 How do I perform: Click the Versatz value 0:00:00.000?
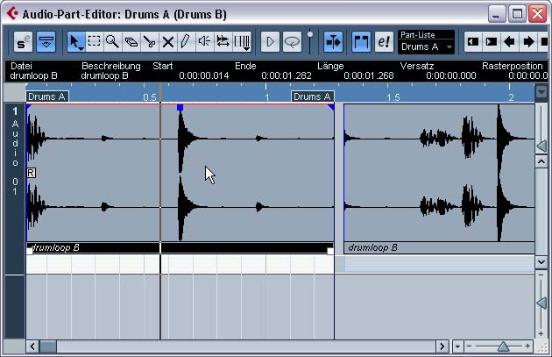coord(451,75)
